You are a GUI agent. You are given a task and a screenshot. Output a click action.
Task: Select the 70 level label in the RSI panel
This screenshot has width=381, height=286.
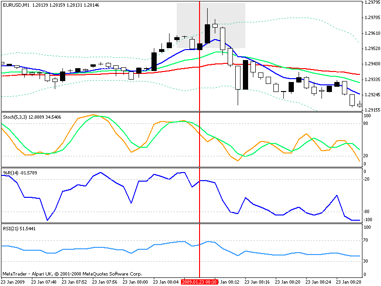[x=367, y=241]
